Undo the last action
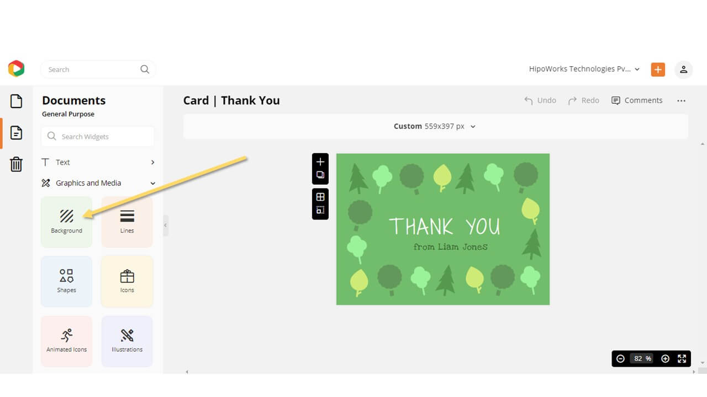The image size is (707, 397). coord(540,100)
